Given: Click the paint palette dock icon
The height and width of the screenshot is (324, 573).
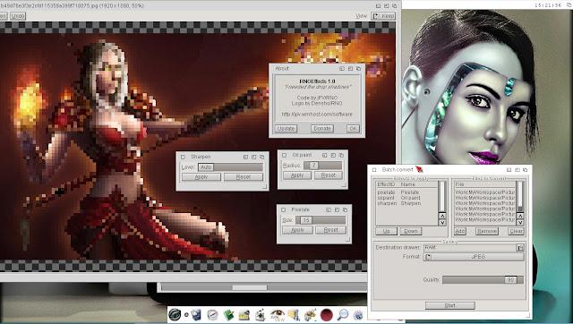Looking at the screenshot, I should point(311,314).
